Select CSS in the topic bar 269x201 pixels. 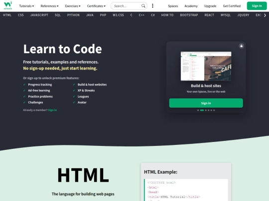click(21, 15)
